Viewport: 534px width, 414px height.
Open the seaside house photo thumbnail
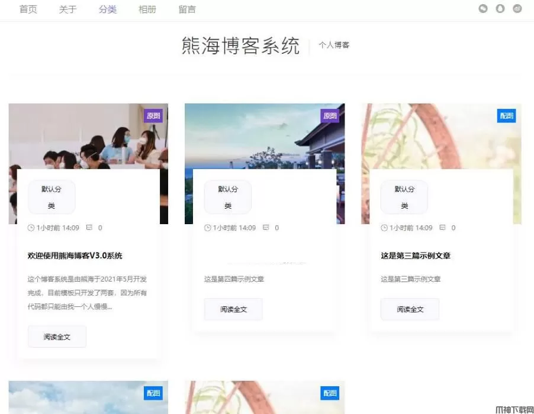pyautogui.click(x=265, y=136)
